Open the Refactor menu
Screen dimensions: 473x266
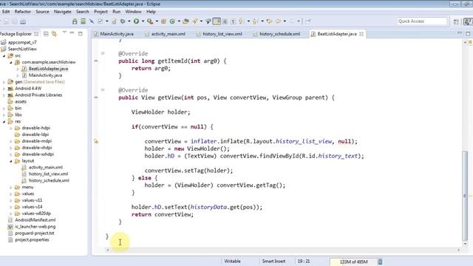(23, 12)
